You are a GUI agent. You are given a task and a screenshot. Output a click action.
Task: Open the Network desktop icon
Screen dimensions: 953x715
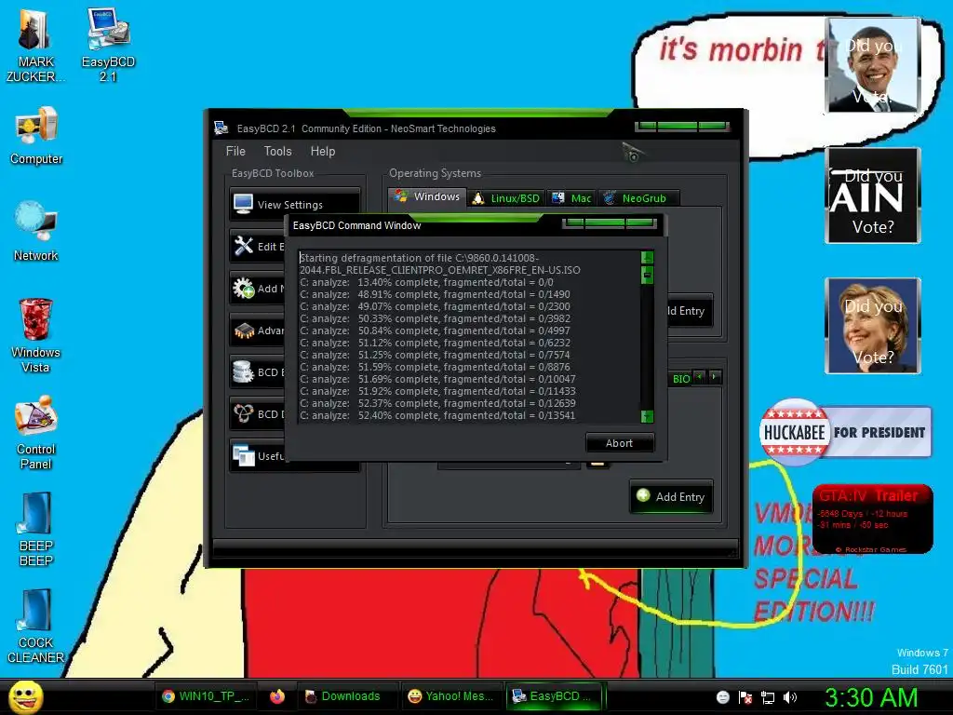pyautogui.click(x=36, y=232)
